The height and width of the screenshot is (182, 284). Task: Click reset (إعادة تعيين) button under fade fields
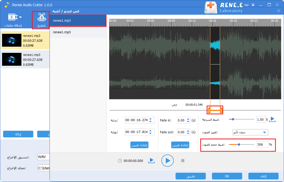(180, 145)
